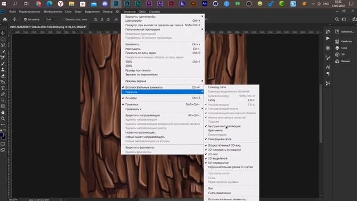Open the Libraries panel
The height and width of the screenshot is (201, 357).
pyautogui.click(x=345, y=32)
